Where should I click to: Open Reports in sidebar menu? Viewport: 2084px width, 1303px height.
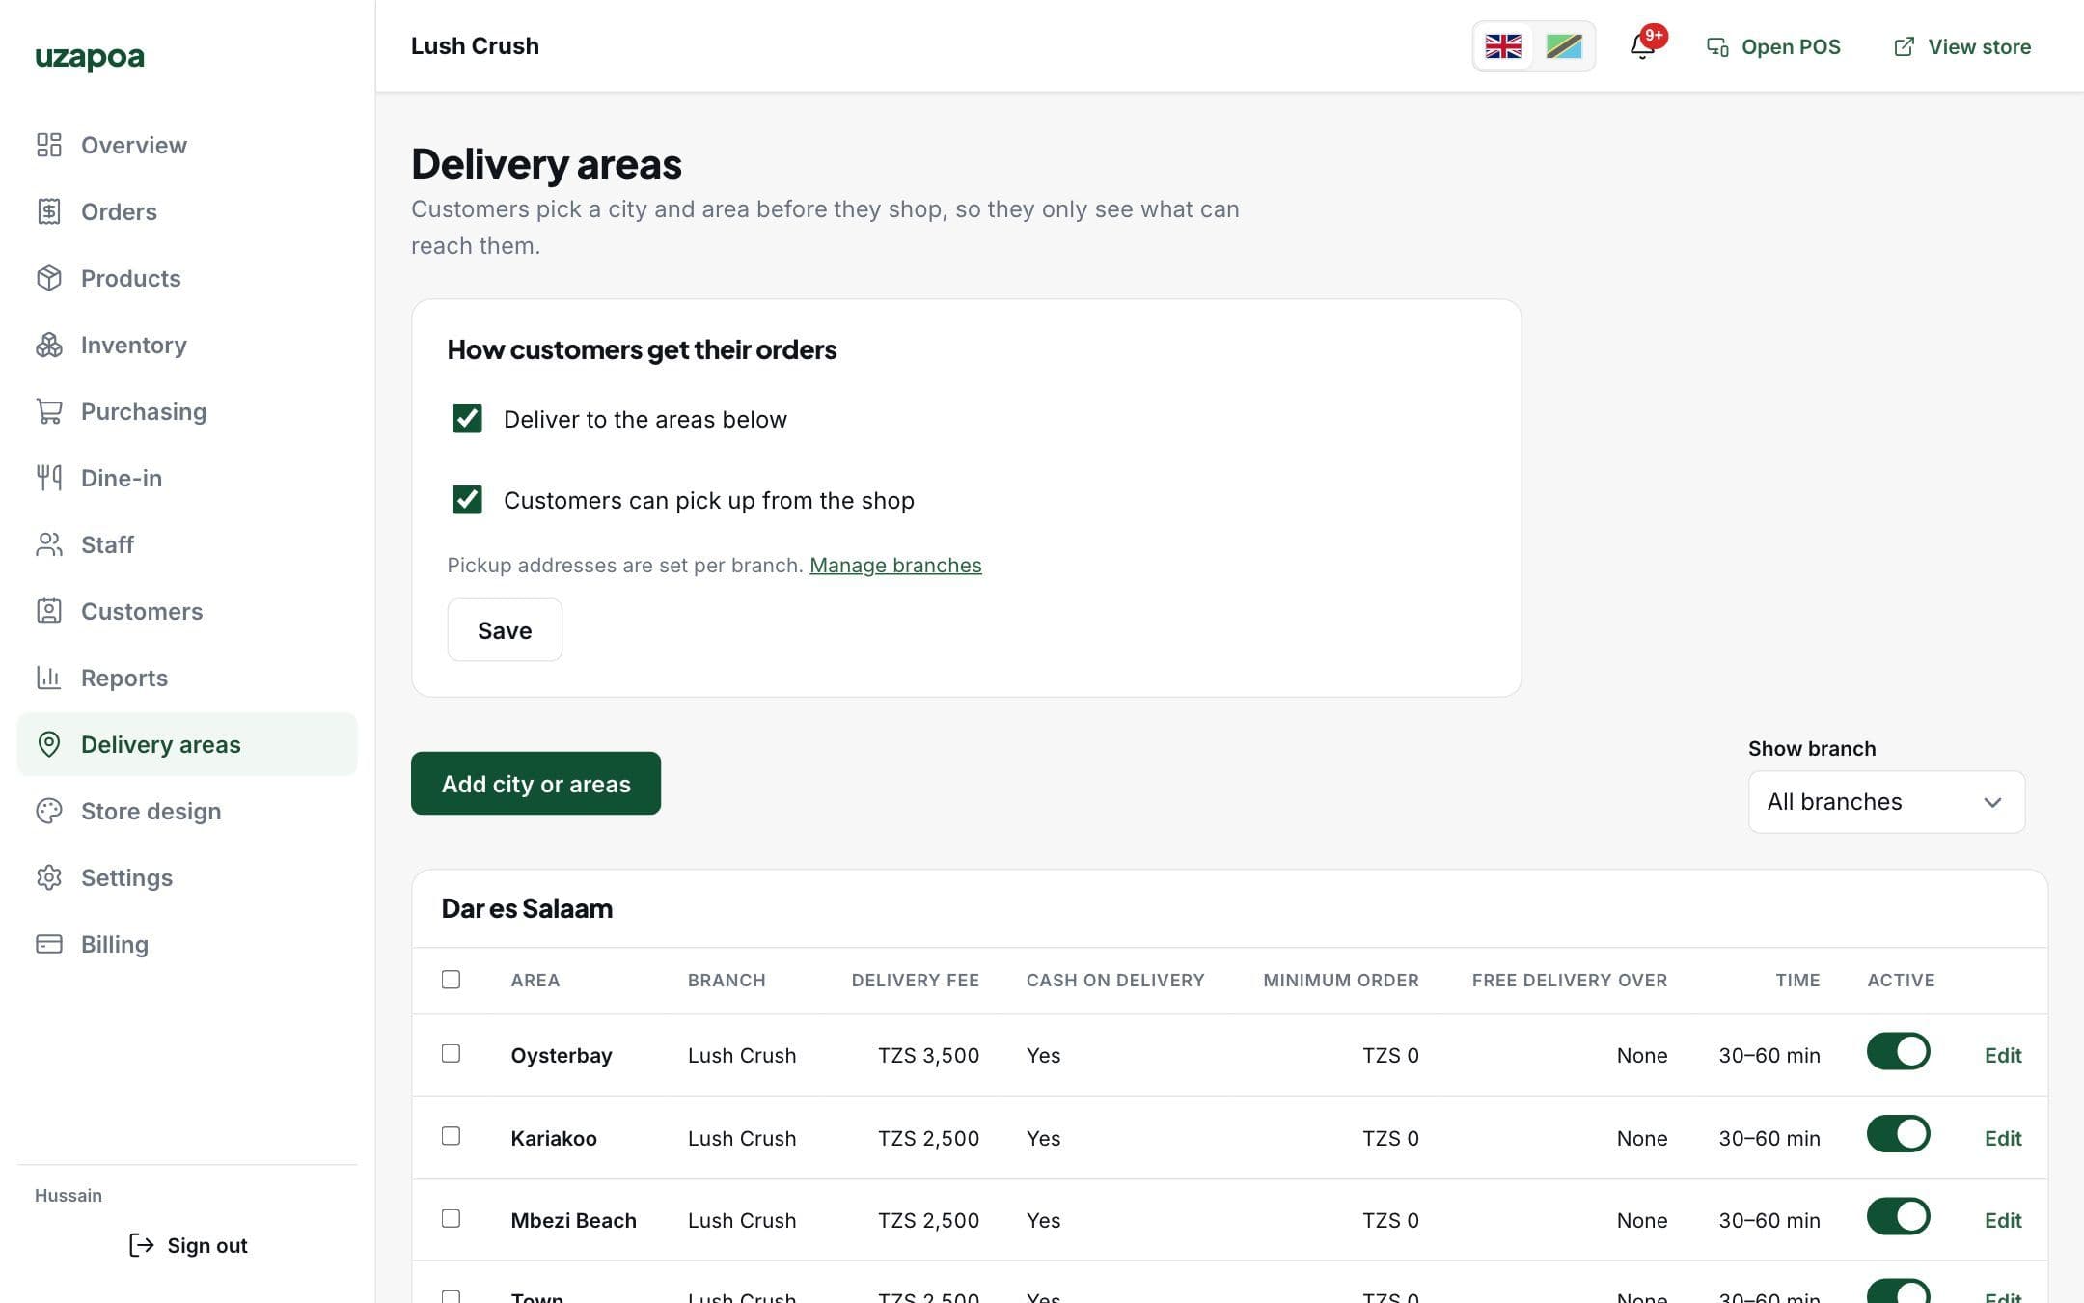(187, 678)
